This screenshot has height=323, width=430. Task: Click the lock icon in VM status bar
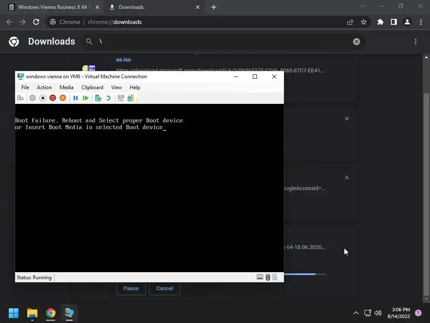click(275, 277)
